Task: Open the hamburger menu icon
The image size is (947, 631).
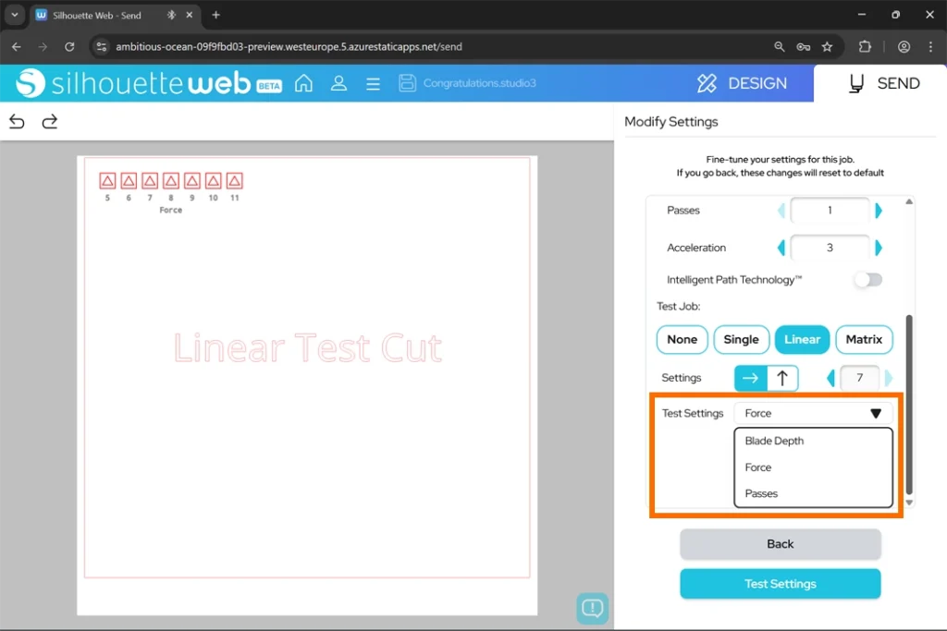Action: coord(373,83)
